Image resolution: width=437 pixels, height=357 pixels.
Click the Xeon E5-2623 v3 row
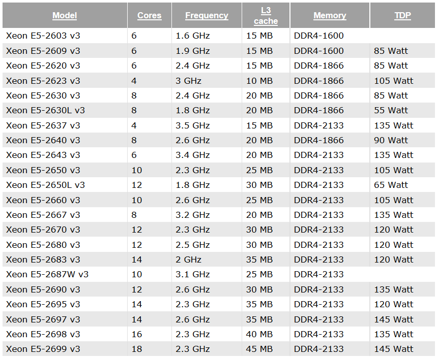coord(219,81)
